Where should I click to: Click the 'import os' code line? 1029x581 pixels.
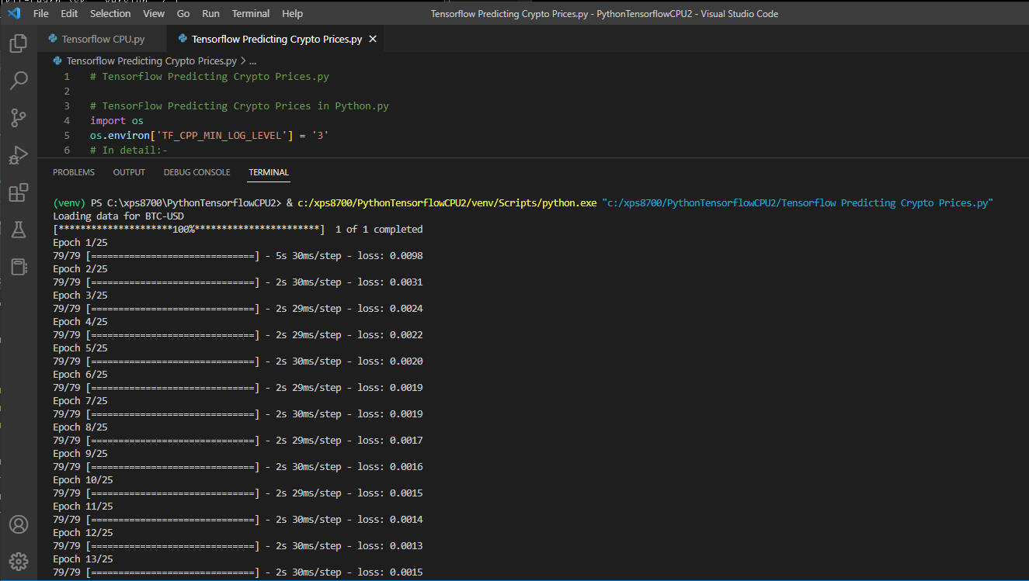116,120
